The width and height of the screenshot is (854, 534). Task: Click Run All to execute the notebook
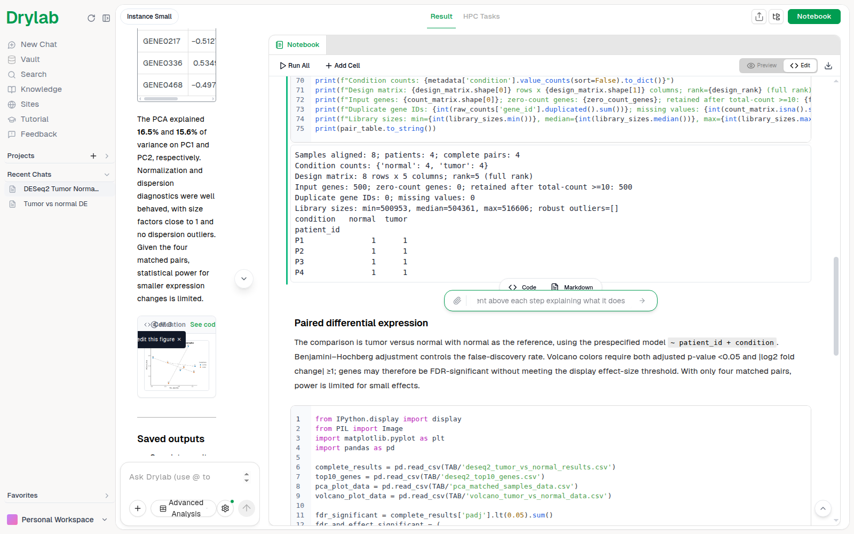(295, 66)
